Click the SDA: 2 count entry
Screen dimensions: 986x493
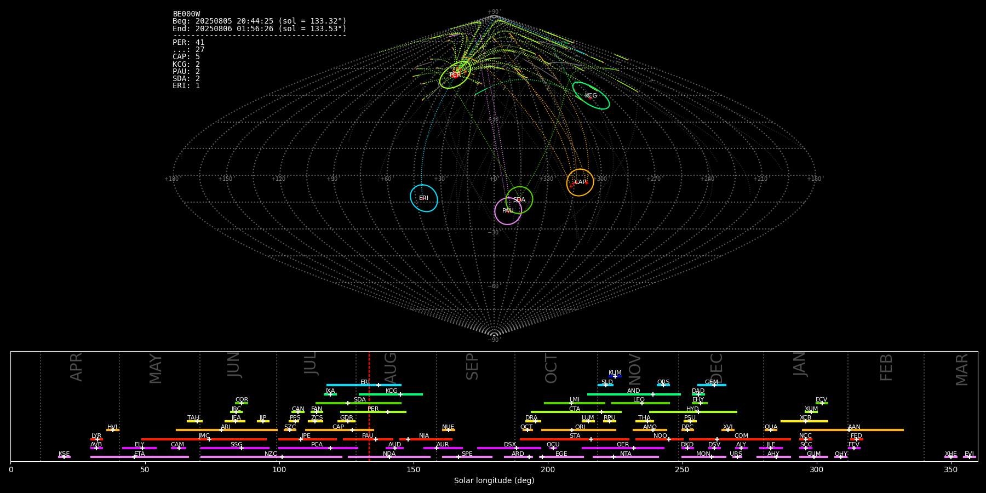point(186,79)
